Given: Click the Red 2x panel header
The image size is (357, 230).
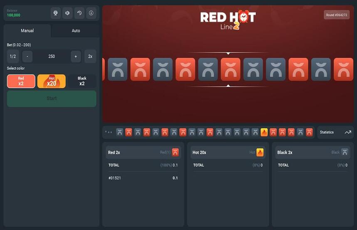Looking at the screenshot, I should click(x=143, y=152).
